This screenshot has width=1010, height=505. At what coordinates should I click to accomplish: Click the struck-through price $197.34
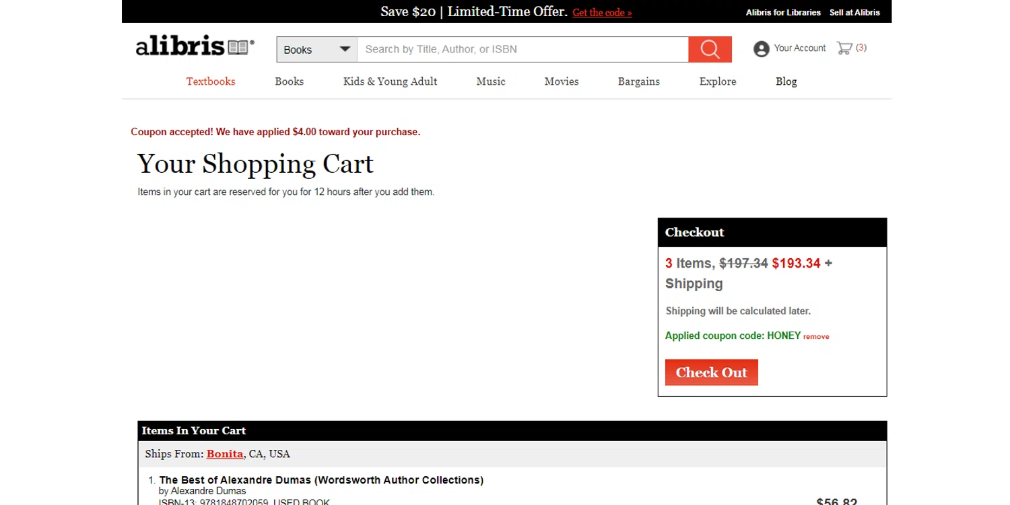coord(743,264)
